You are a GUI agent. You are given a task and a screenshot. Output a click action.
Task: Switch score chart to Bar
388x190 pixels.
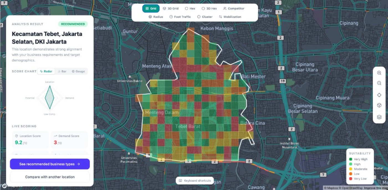click(62, 71)
